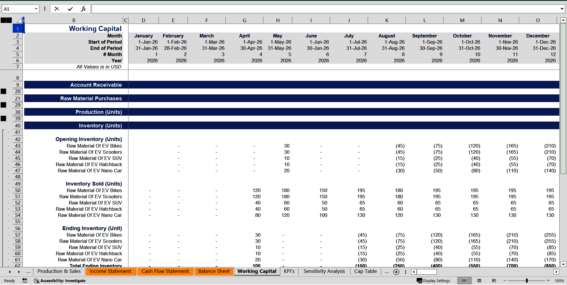Open the Balance Sheet tab

pyautogui.click(x=214, y=271)
